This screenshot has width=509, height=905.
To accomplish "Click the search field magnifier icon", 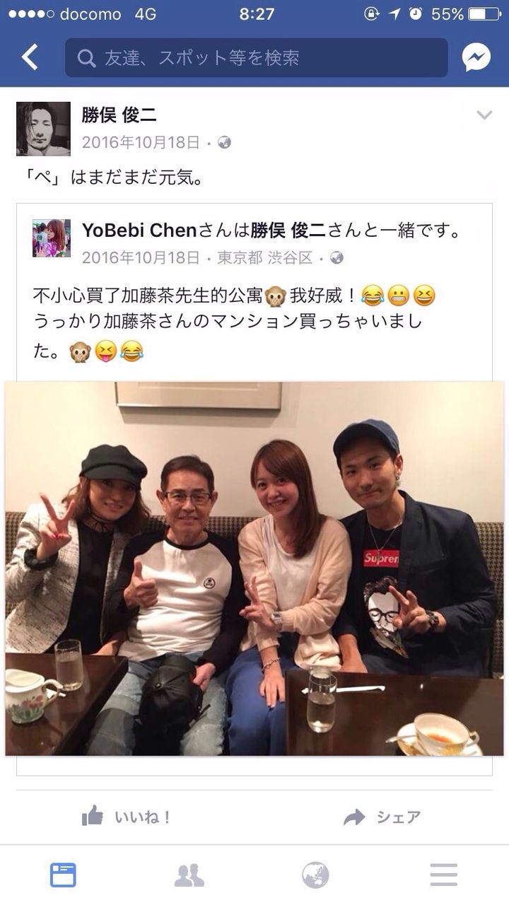I will [87, 58].
